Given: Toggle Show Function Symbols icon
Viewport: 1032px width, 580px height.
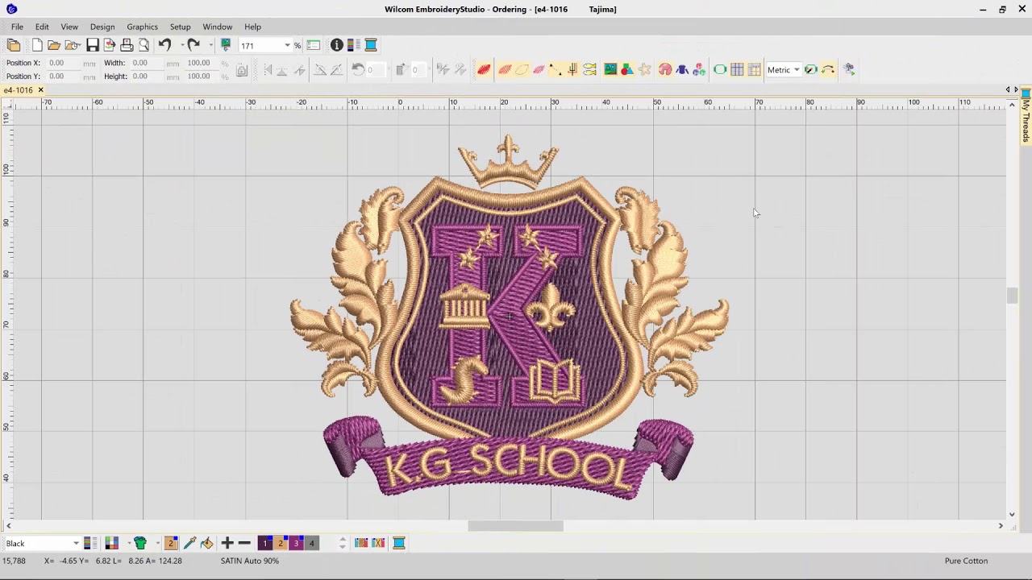Looking at the screenshot, I should pos(572,69).
